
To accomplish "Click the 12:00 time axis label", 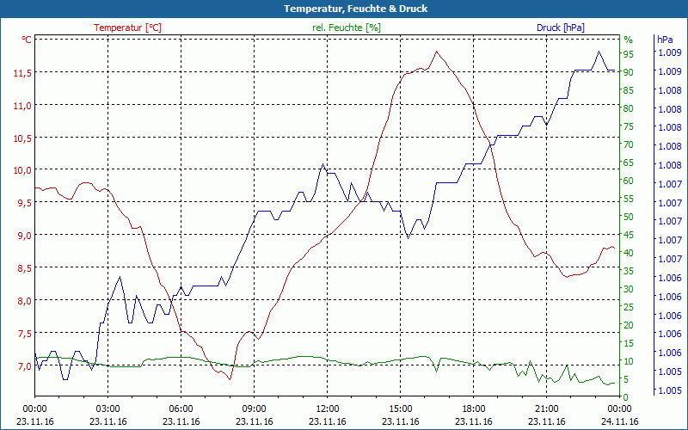I will (328, 409).
